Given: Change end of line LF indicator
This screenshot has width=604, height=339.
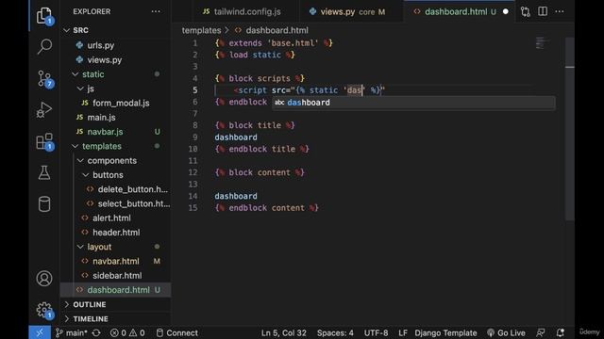Looking at the screenshot, I should (x=403, y=332).
